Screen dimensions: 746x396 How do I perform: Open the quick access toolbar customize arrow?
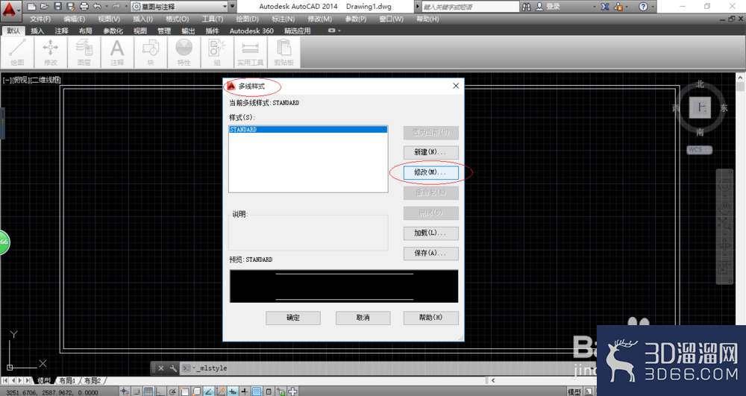pyautogui.click(x=232, y=7)
